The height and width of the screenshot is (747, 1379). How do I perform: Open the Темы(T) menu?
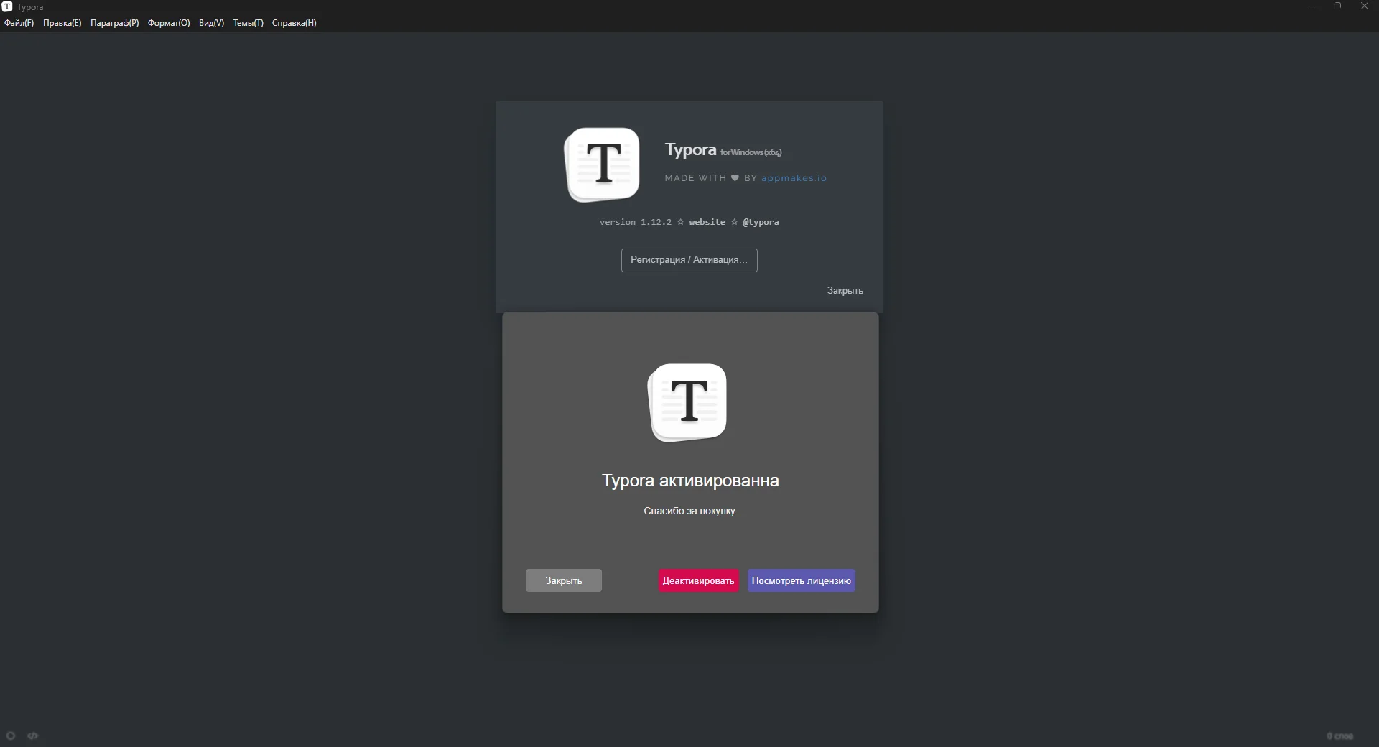click(249, 23)
